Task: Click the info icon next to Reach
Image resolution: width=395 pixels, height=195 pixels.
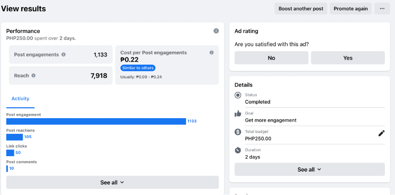Action: (33, 76)
